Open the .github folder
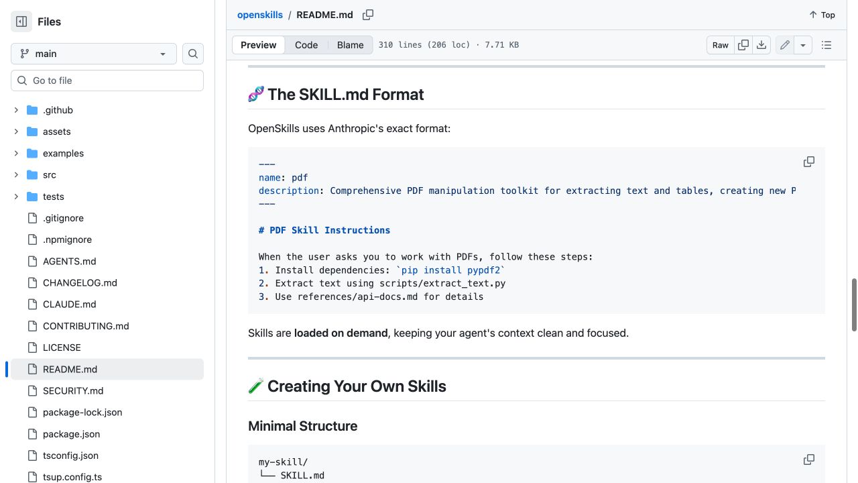 click(x=58, y=110)
